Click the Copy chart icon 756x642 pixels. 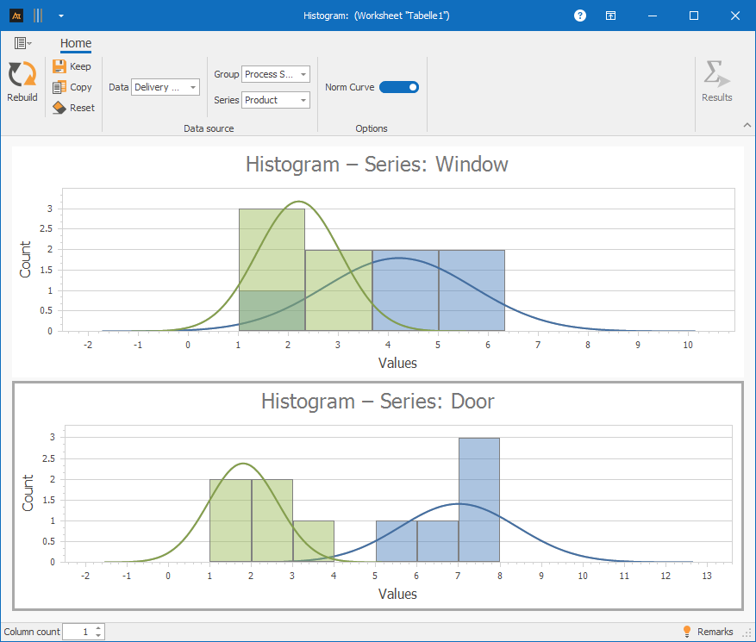click(59, 87)
